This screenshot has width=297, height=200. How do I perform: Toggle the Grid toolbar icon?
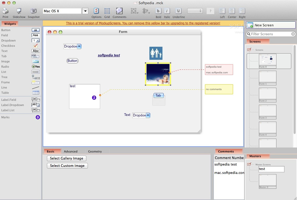pyautogui.click(x=107, y=11)
